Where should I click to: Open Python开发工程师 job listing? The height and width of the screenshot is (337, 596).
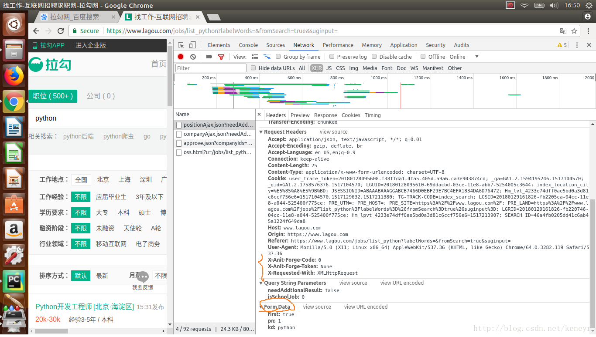click(85, 307)
